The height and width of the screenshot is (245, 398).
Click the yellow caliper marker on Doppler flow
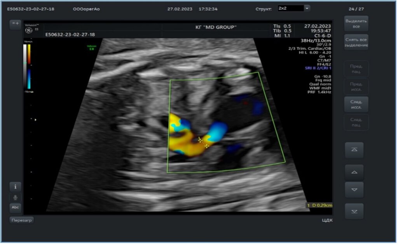coord(200,140)
